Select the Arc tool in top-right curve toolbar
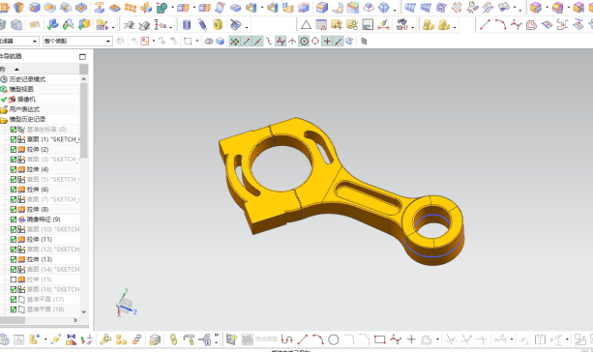593x352 pixels. tap(501, 25)
